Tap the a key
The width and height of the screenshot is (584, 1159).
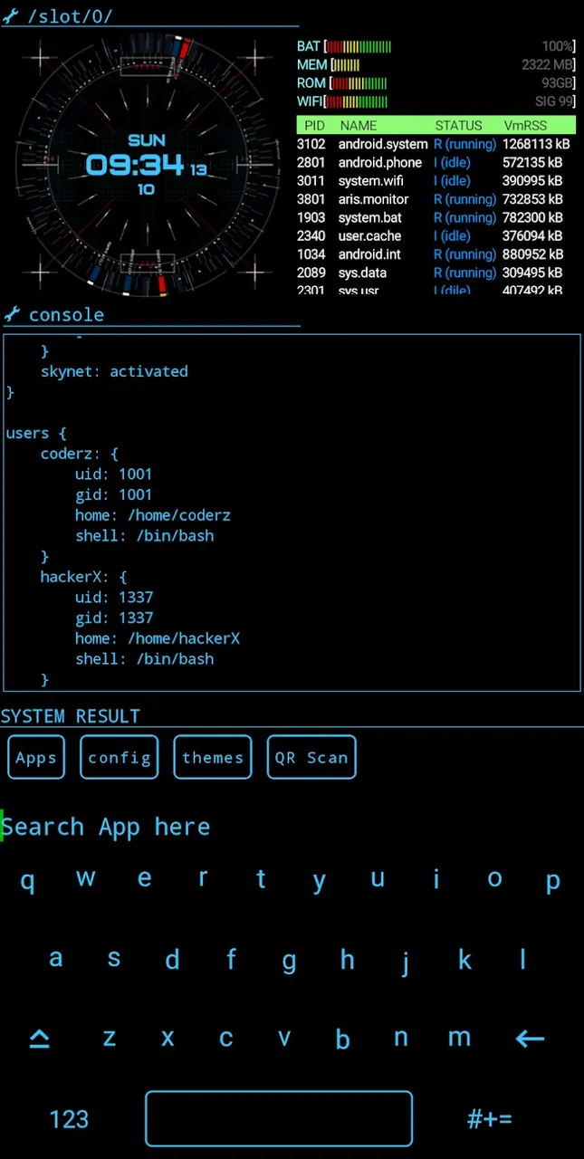click(x=56, y=958)
